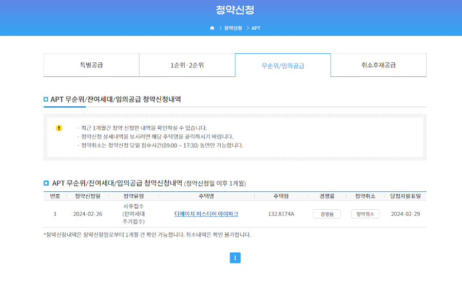Switch to the 취소후재공급 tab
The height and width of the screenshot is (282, 462).
379,65
